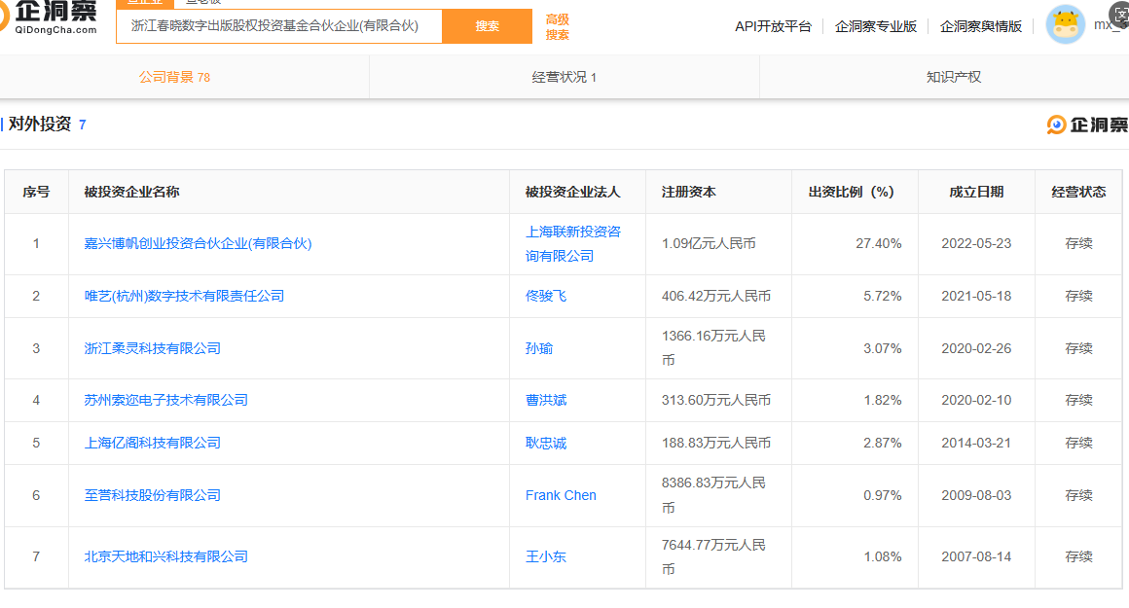
Task: Click the search input field with company name
Action: tap(279, 26)
